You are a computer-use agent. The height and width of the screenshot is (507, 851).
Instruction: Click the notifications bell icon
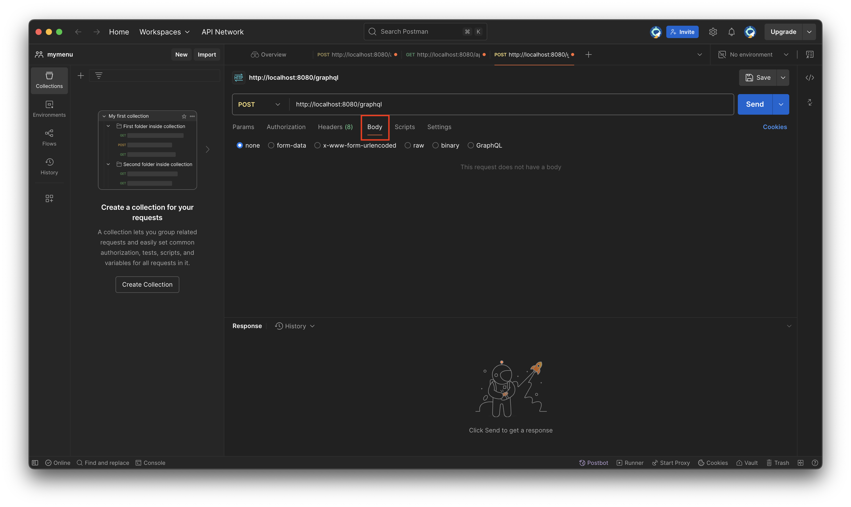(x=731, y=32)
